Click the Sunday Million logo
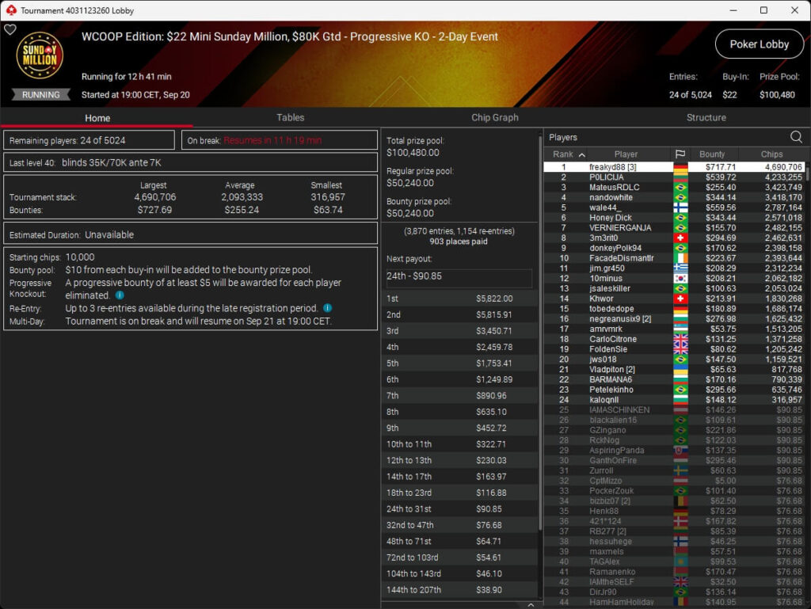The image size is (811, 609). [40, 55]
